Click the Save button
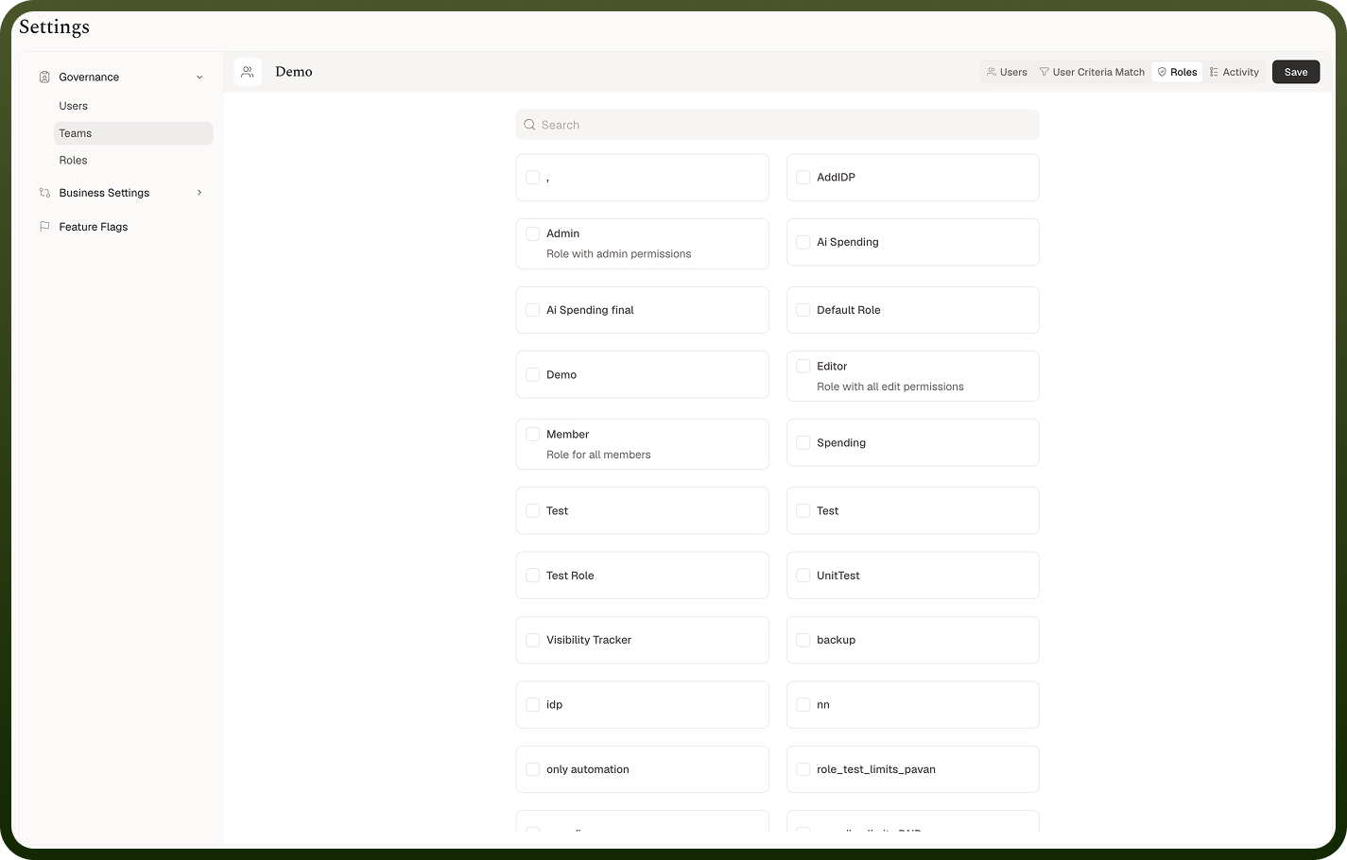This screenshot has width=1347, height=860. (1296, 72)
